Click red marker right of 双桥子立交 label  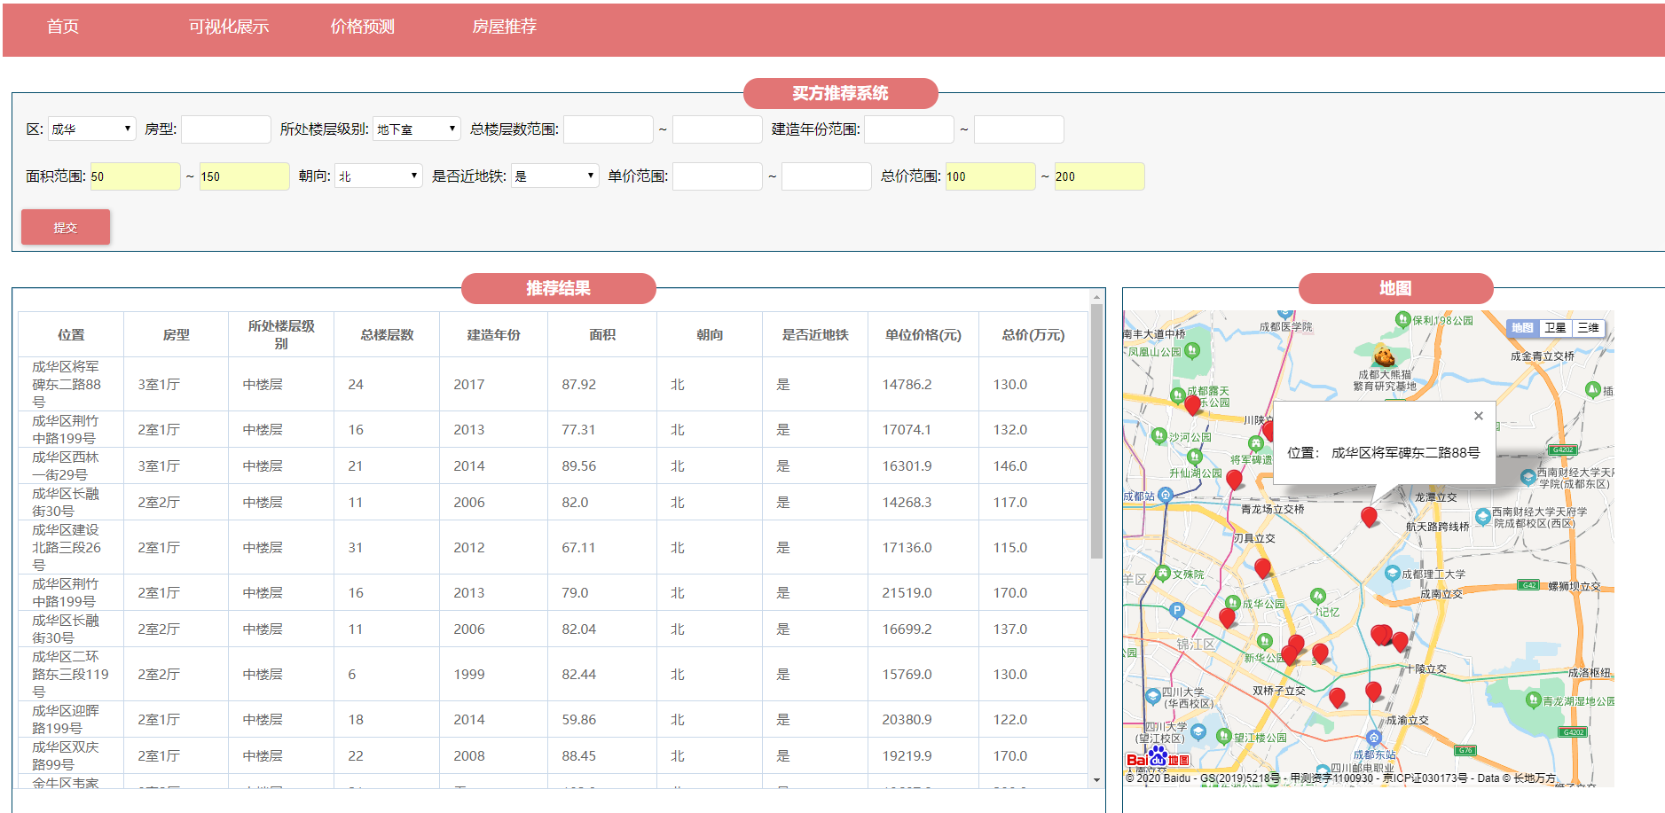coord(1337,698)
